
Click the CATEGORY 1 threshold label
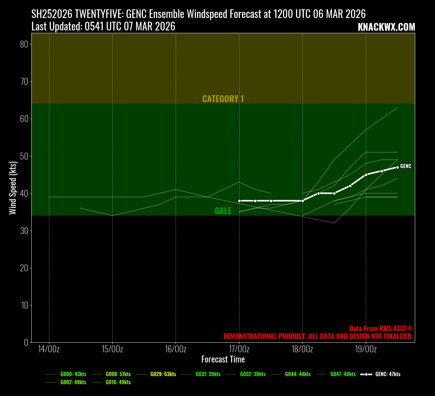pos(223,99)
